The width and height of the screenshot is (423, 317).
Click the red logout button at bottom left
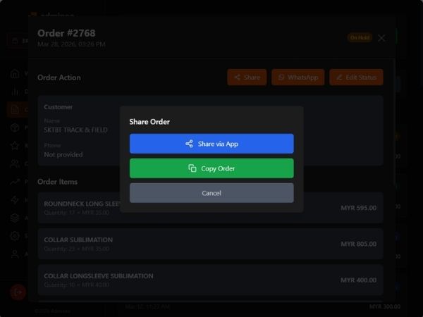pyautogui.click(x=18, y=292)
